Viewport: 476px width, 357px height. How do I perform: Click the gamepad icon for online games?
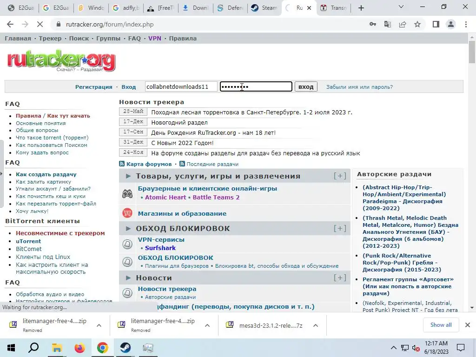[x=127, y=193]
